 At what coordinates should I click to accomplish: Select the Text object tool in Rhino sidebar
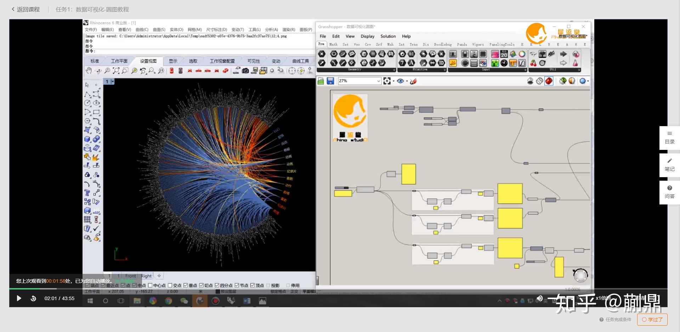(x=87, y=193)
